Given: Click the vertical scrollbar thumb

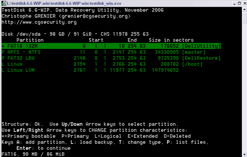Looking at the screenshot, I should [x=244, y=18].
